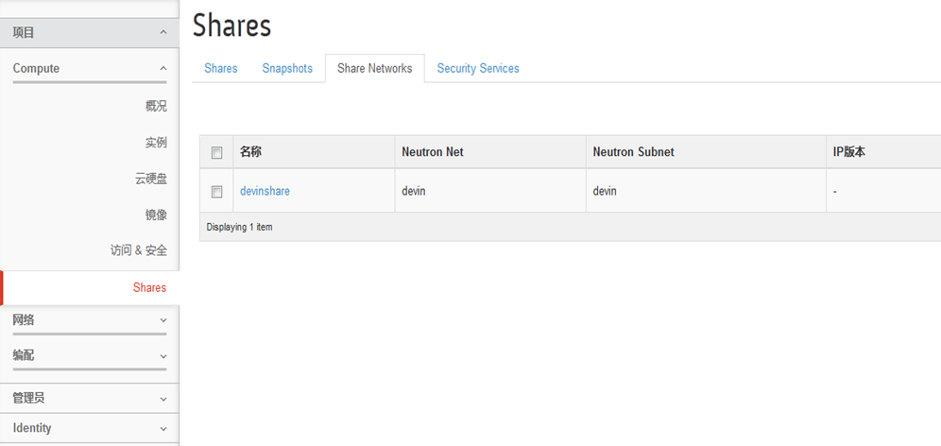This screenshot has width=941, height=446.
Task: Click the Displaying 1 item footer text
Action: [239, 228]
